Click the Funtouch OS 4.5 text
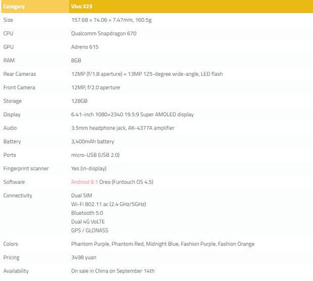The height and width of the screenshot is (281, 313). tap(132, 182)
